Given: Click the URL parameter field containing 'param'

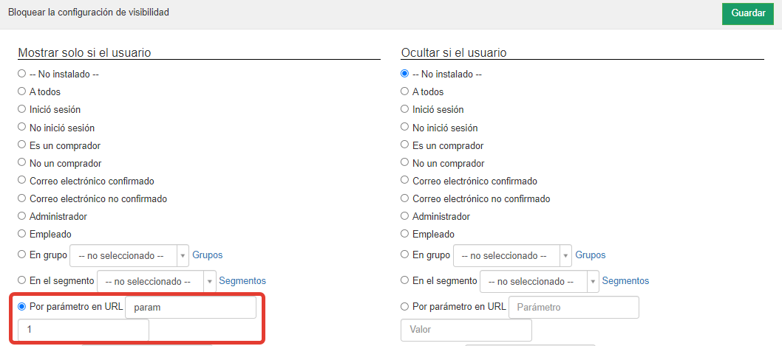Looking at the screenshot, I should 191,308.
